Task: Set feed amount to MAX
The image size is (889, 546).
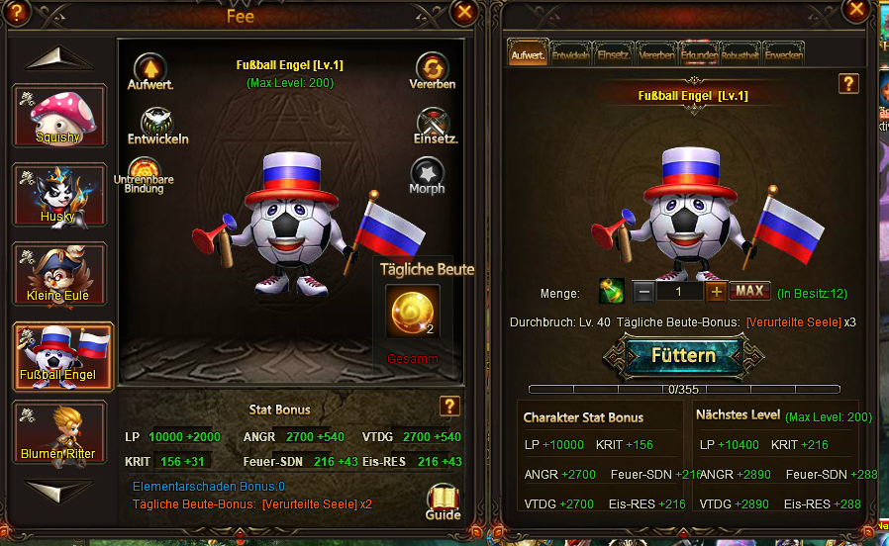Action: coord(749,292)
